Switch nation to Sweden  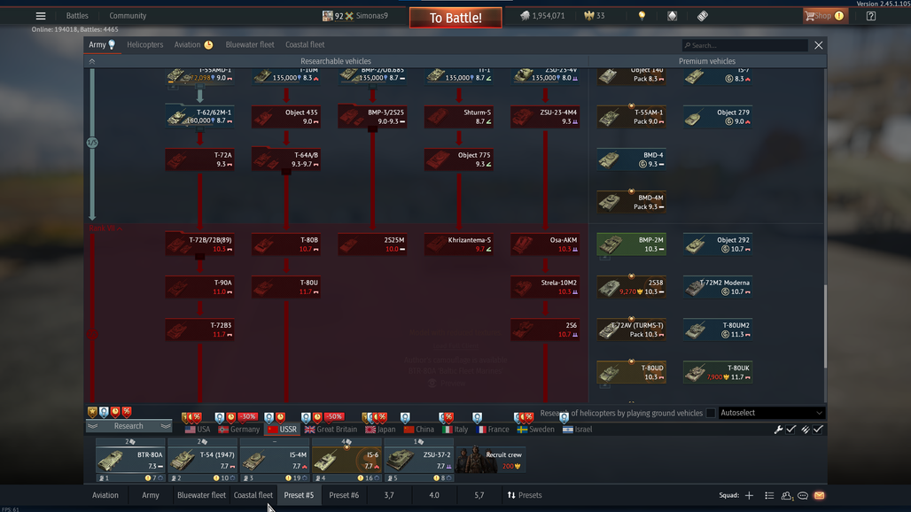click(x=535, y=430)
